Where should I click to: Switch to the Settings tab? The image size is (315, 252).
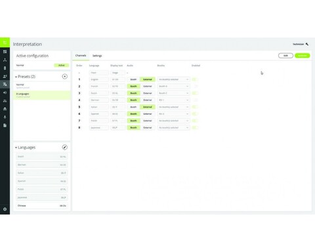click(97, 56)
